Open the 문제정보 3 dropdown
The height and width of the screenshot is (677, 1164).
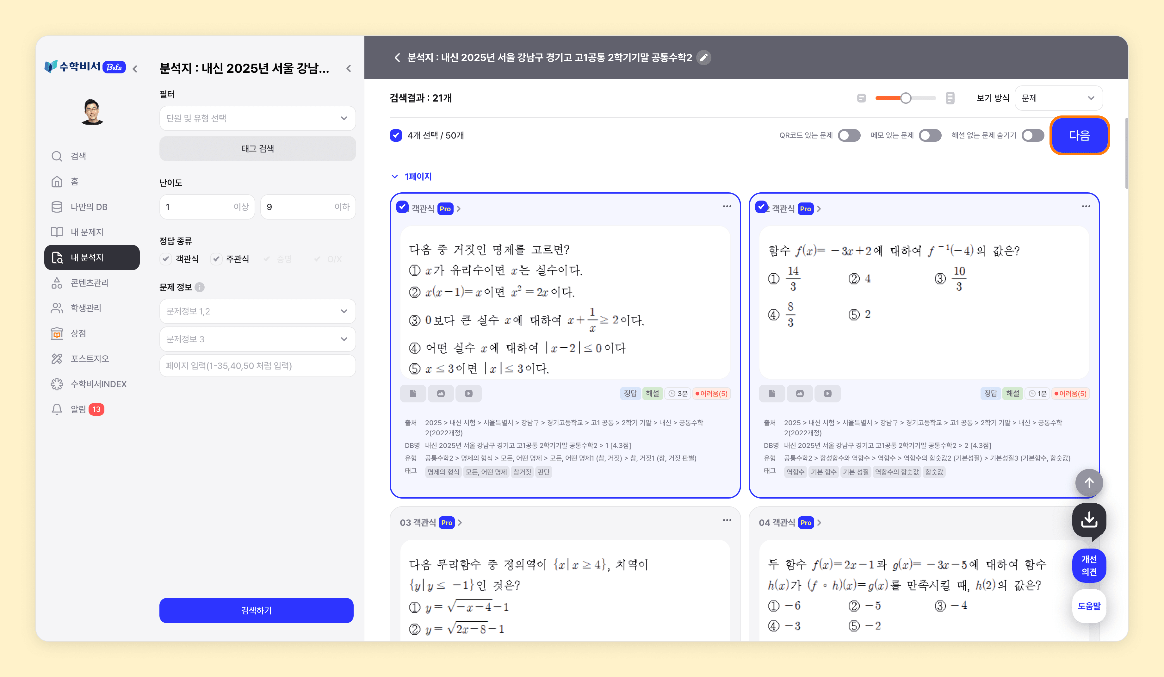pos(257,339)
